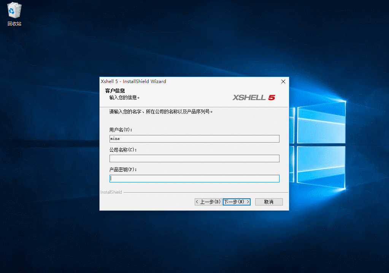Click the 公司名称(C): label
389x273 pixels.
tap(123, 150)
